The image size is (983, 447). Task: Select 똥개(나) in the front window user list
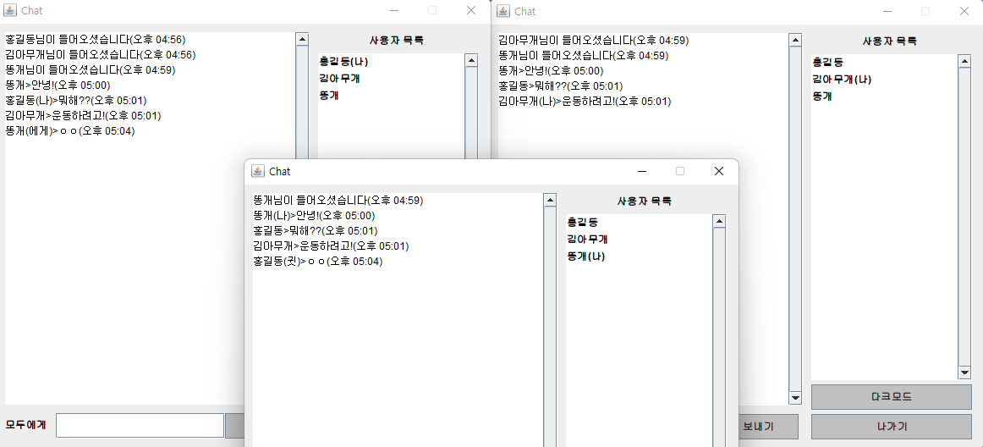coord(585,257)
